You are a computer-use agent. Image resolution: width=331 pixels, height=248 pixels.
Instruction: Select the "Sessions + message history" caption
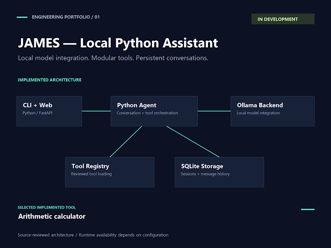coord(205,174)
